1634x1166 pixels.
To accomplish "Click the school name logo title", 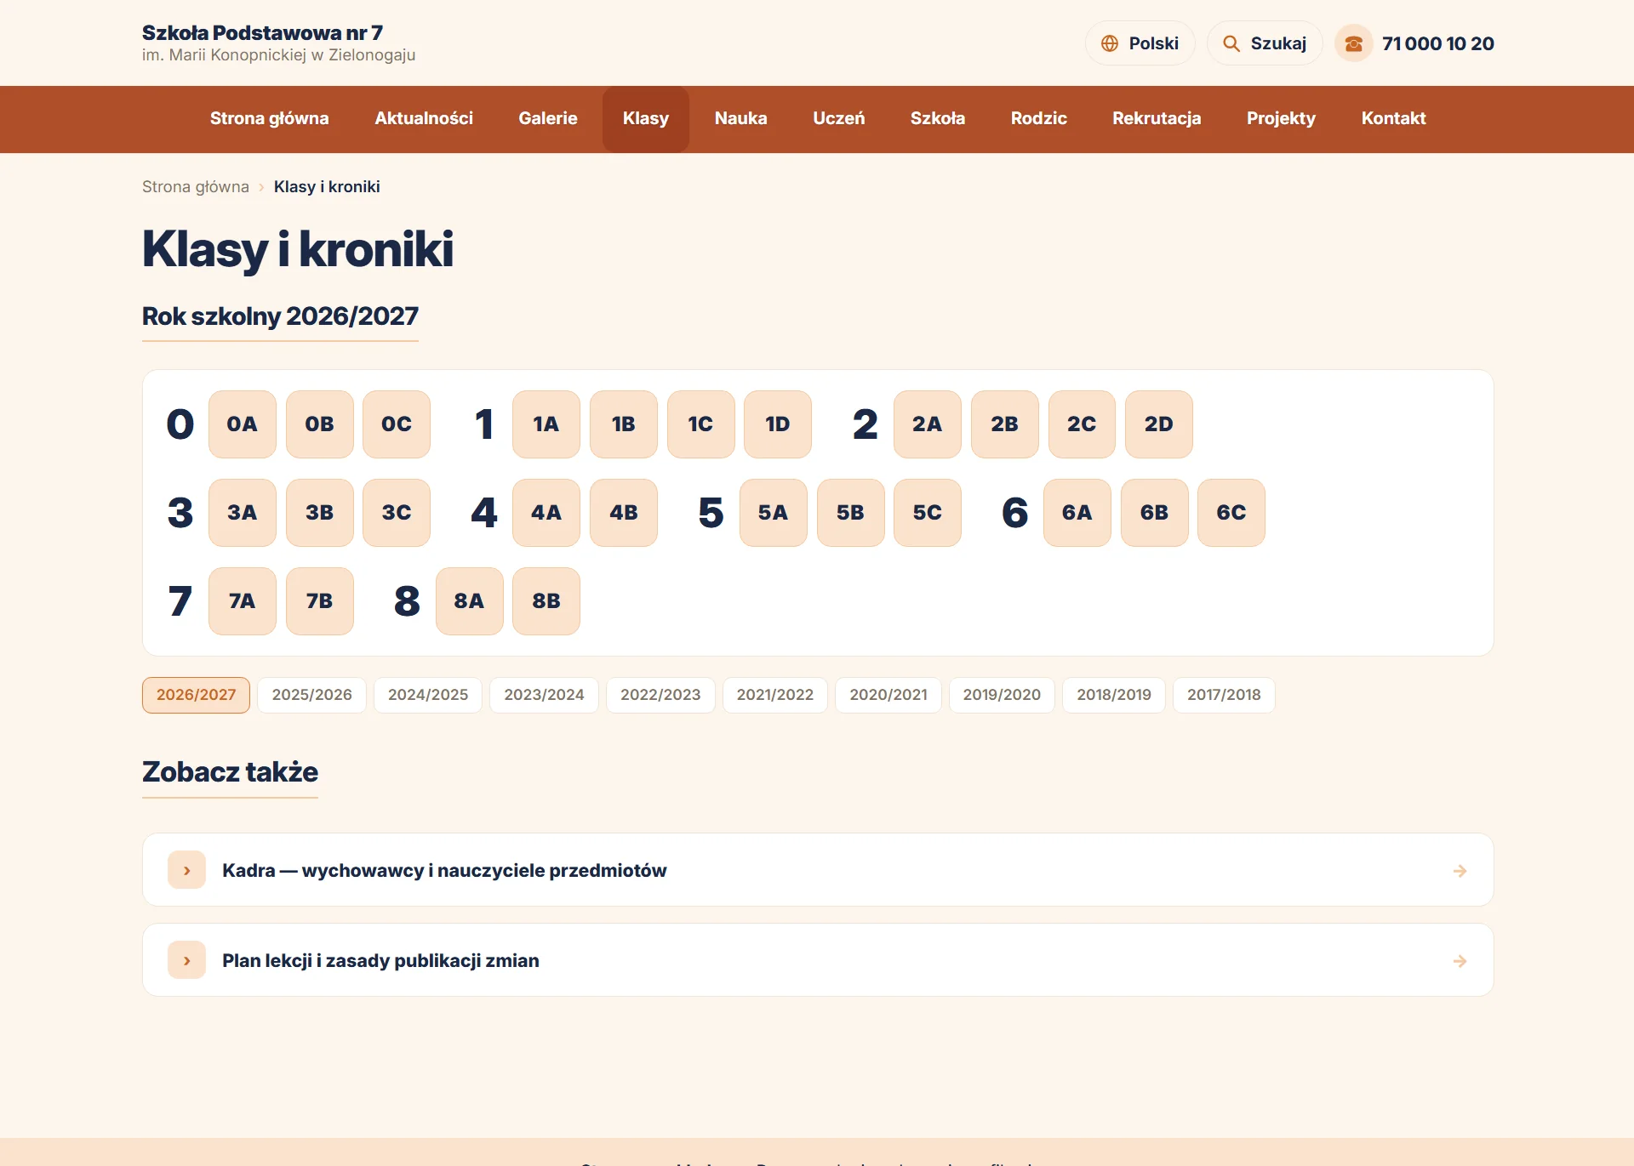I will point(262,33).
